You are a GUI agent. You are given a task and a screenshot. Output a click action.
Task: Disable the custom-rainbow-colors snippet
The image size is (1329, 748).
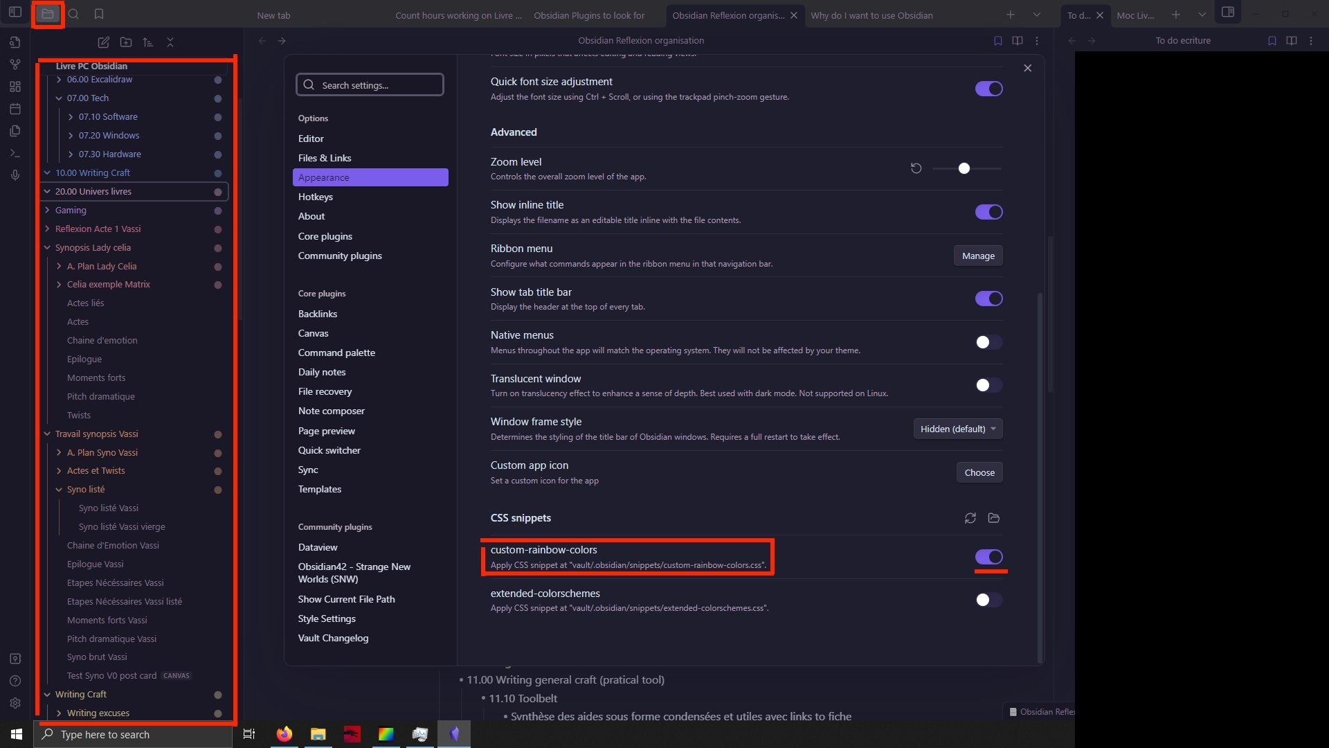click(x=988, y=557)
